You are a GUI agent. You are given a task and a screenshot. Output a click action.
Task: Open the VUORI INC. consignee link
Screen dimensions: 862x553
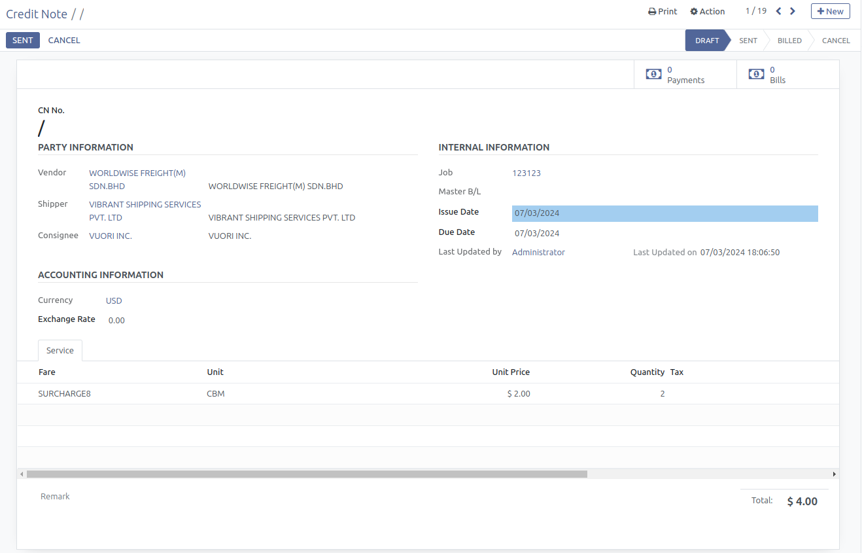(111, 236)
